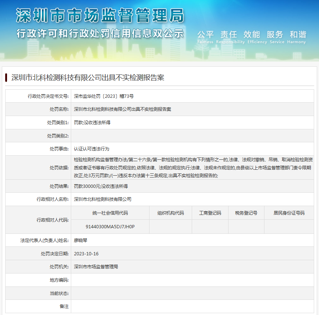Click the 深圳市市场监督管理局 banner title
The height and width of the screenshot is (315, 319).
click(100, 16)
